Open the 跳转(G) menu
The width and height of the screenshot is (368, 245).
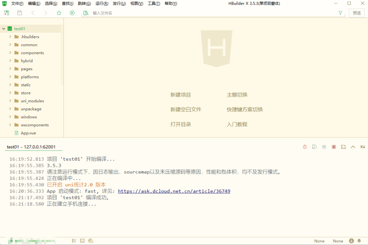(84, 3)
